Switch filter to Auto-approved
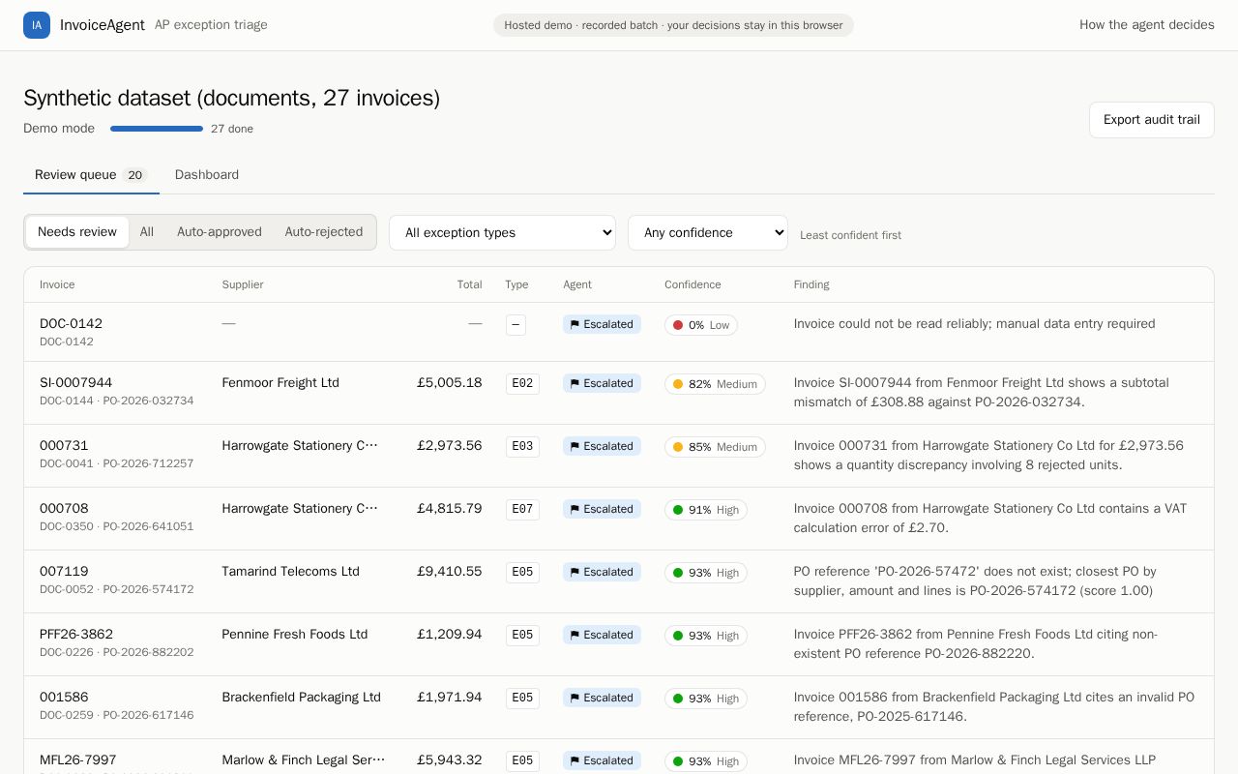1238x774 pixels. (x=220, y=232)
